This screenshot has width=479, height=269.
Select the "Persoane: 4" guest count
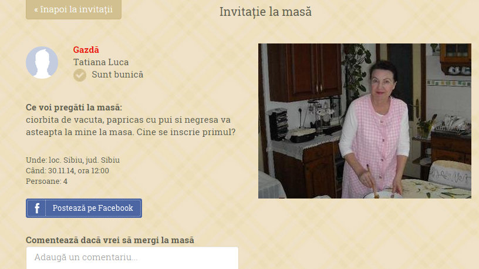(47, 181)
